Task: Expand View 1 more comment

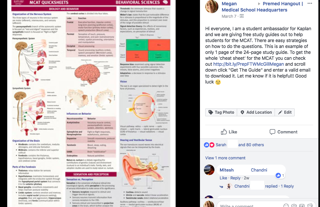Action: point(225,158)
